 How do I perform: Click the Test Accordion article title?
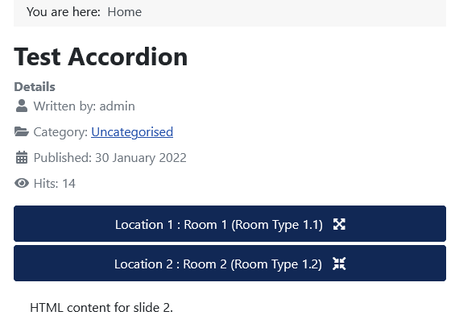coord(101,57)
